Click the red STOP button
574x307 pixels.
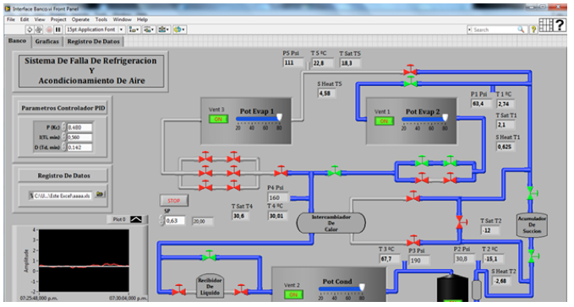174,201
